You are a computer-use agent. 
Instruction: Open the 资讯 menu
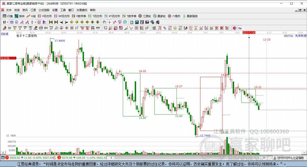click(x=25, y=10)
